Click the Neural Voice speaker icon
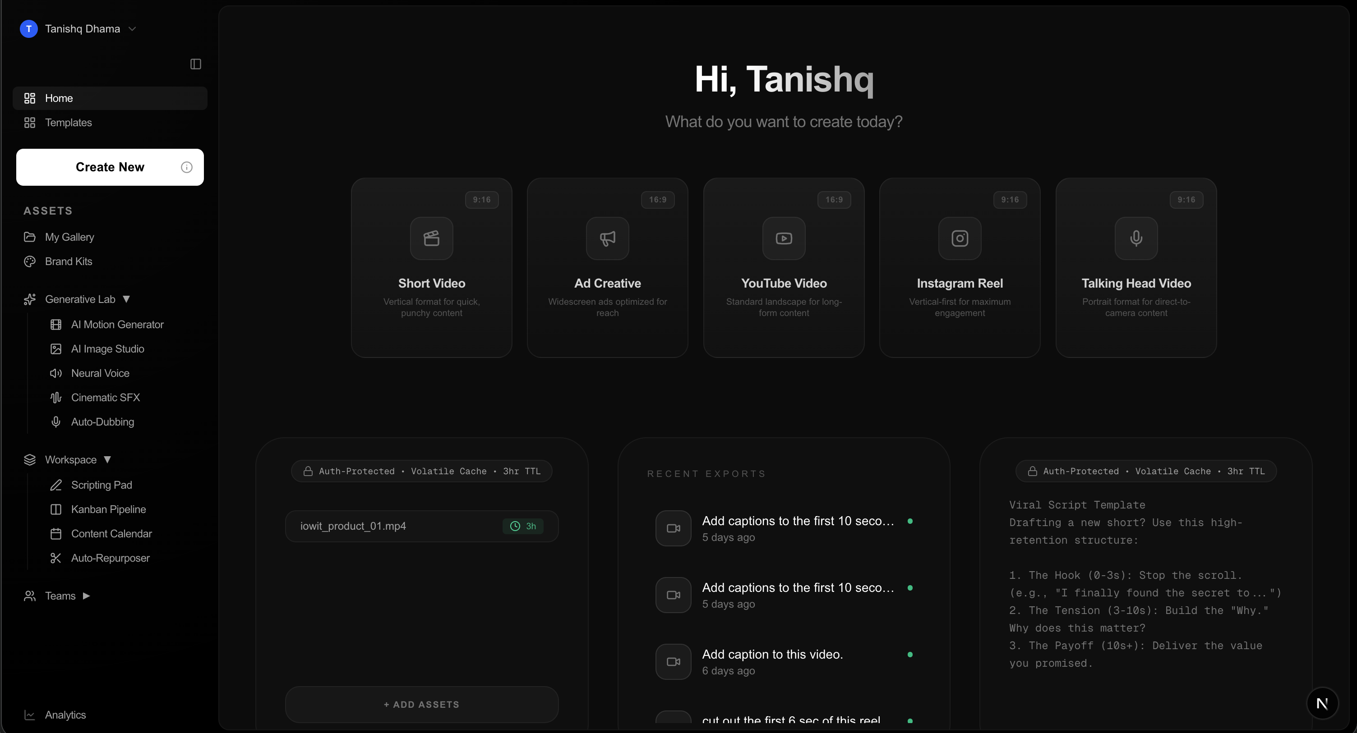This screenshot has height=733, width=1357. (56, 373)
